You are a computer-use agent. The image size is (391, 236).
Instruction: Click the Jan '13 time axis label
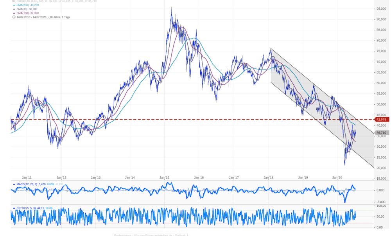96,178
